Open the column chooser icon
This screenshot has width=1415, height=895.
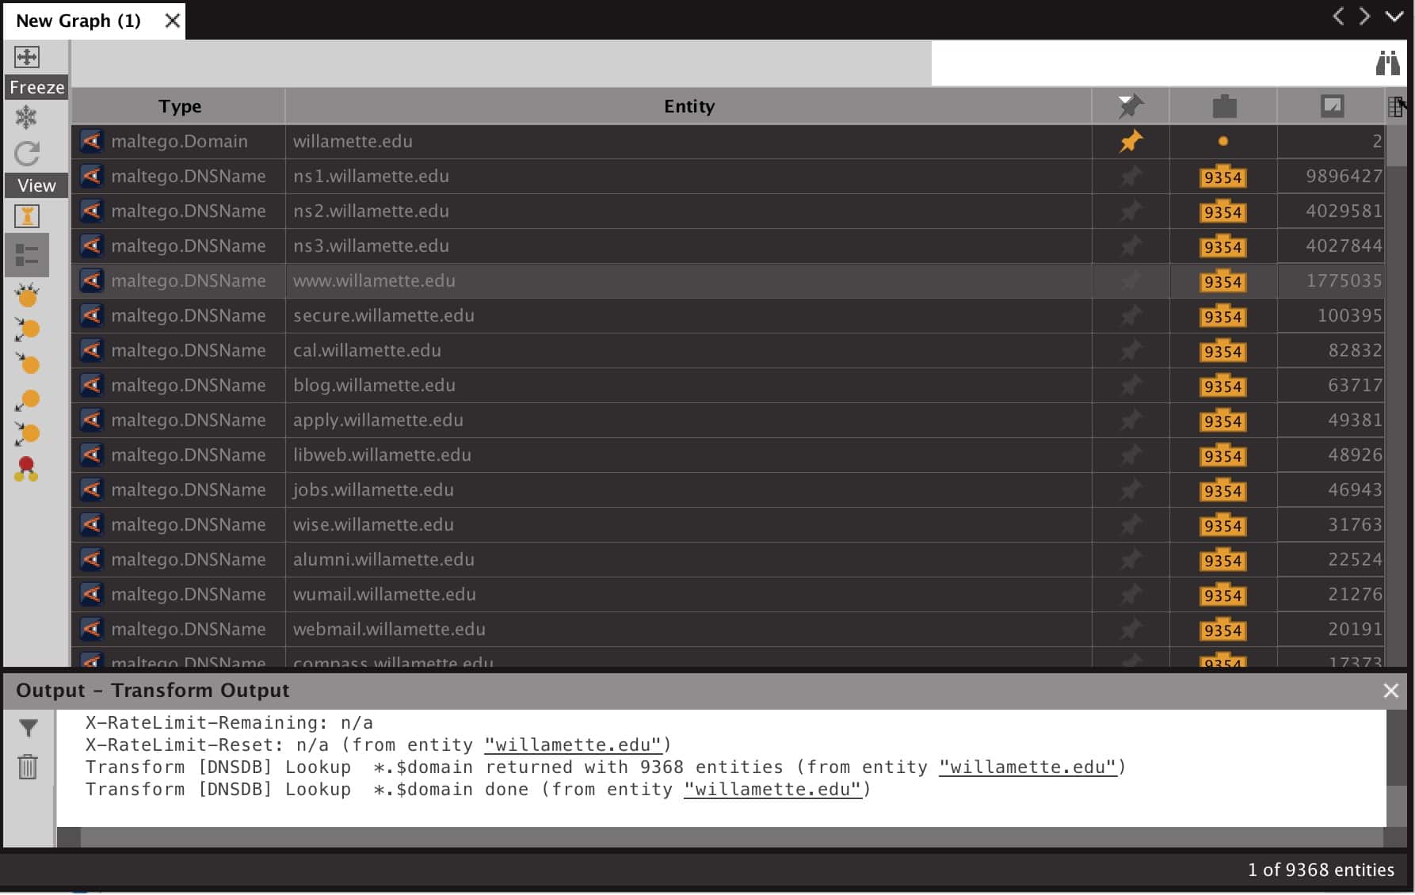pos(1397,106)
